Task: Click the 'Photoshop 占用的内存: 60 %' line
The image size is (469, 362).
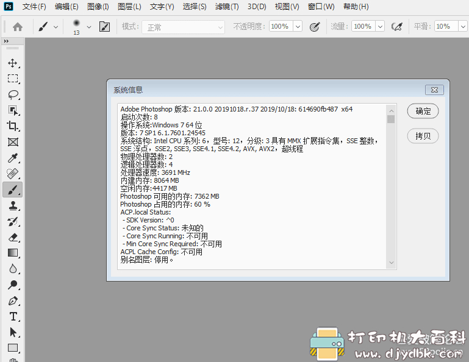Action: point(165,204)
